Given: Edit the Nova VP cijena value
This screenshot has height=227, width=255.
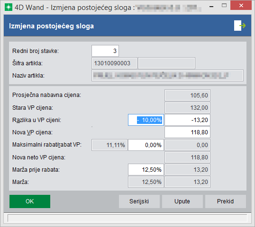Looking at the screenshot, I should click(187, 132).
